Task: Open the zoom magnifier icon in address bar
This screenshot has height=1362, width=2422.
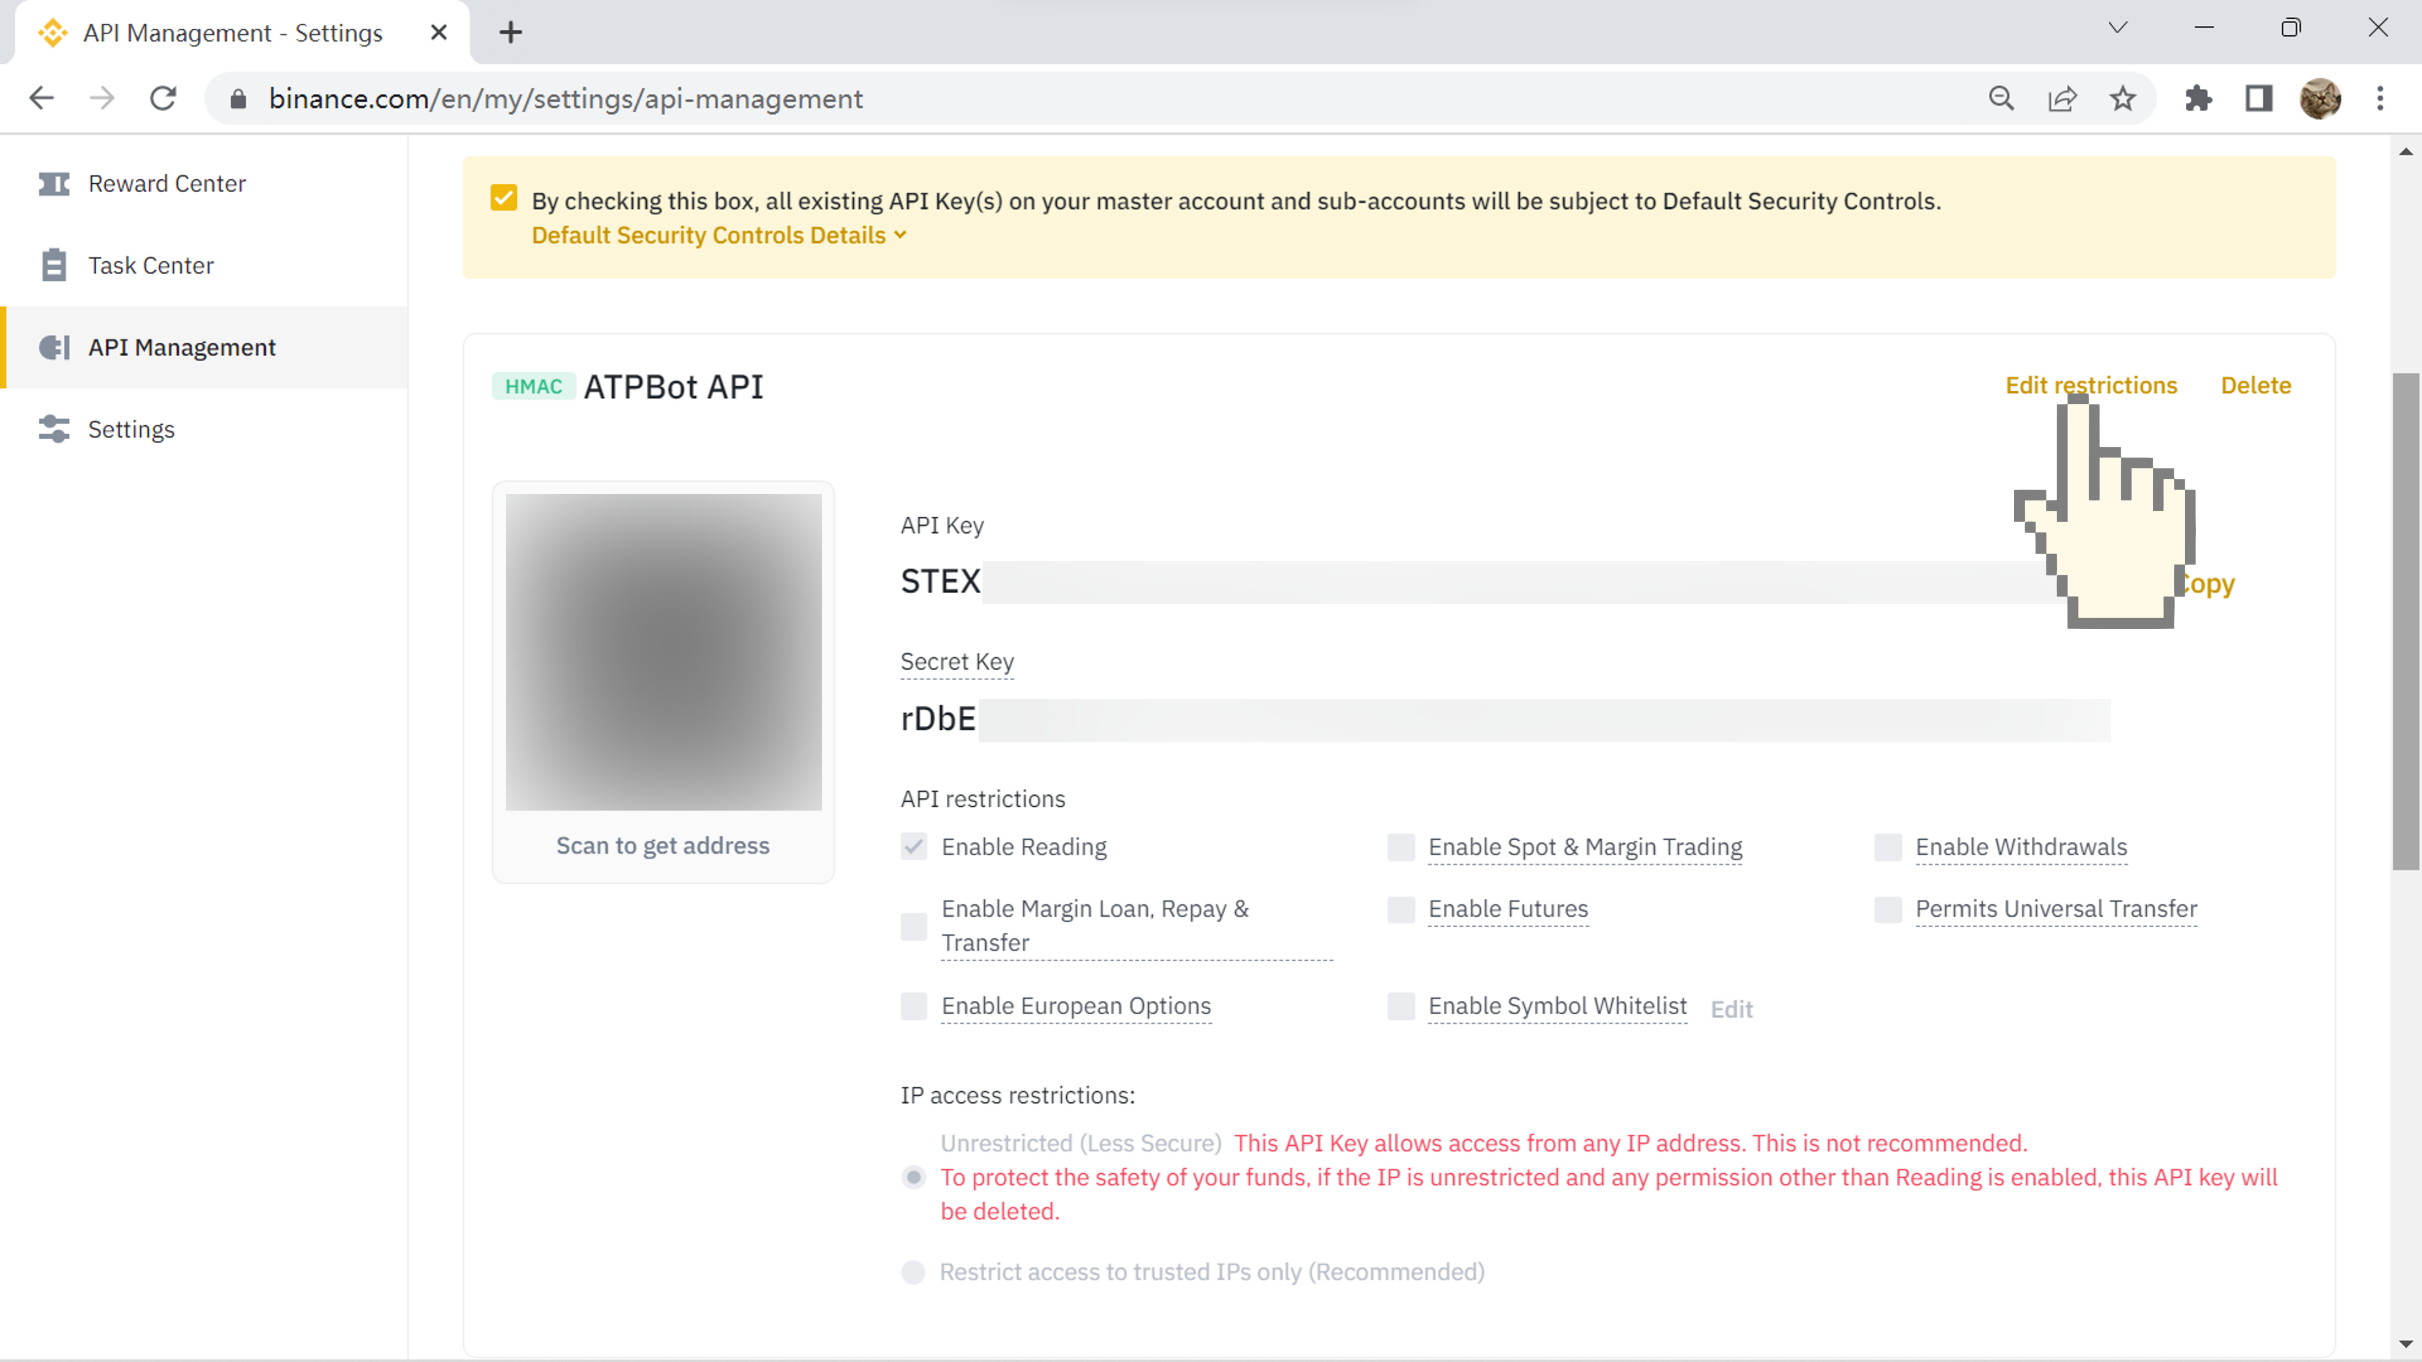Action: (x=2001, y=99)
